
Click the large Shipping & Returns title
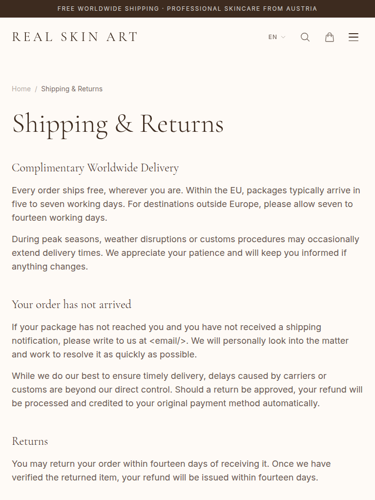coord(118,124)
